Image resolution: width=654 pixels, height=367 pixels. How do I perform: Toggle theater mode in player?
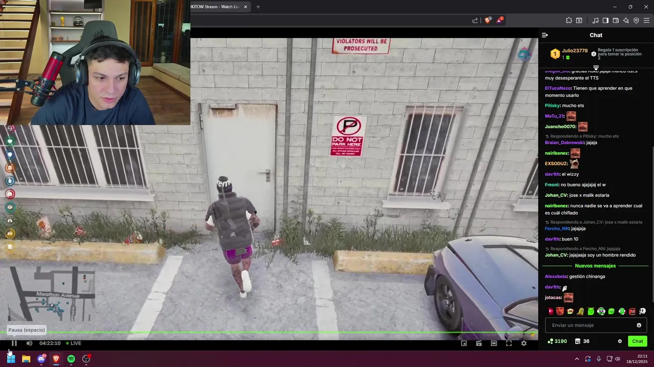pos(494,343)
